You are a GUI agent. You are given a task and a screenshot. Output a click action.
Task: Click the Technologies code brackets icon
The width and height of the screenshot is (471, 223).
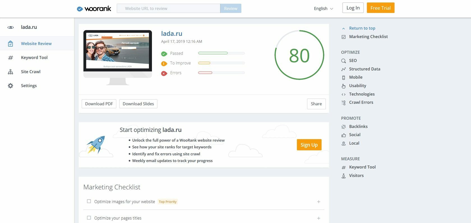tap(343, 94)
